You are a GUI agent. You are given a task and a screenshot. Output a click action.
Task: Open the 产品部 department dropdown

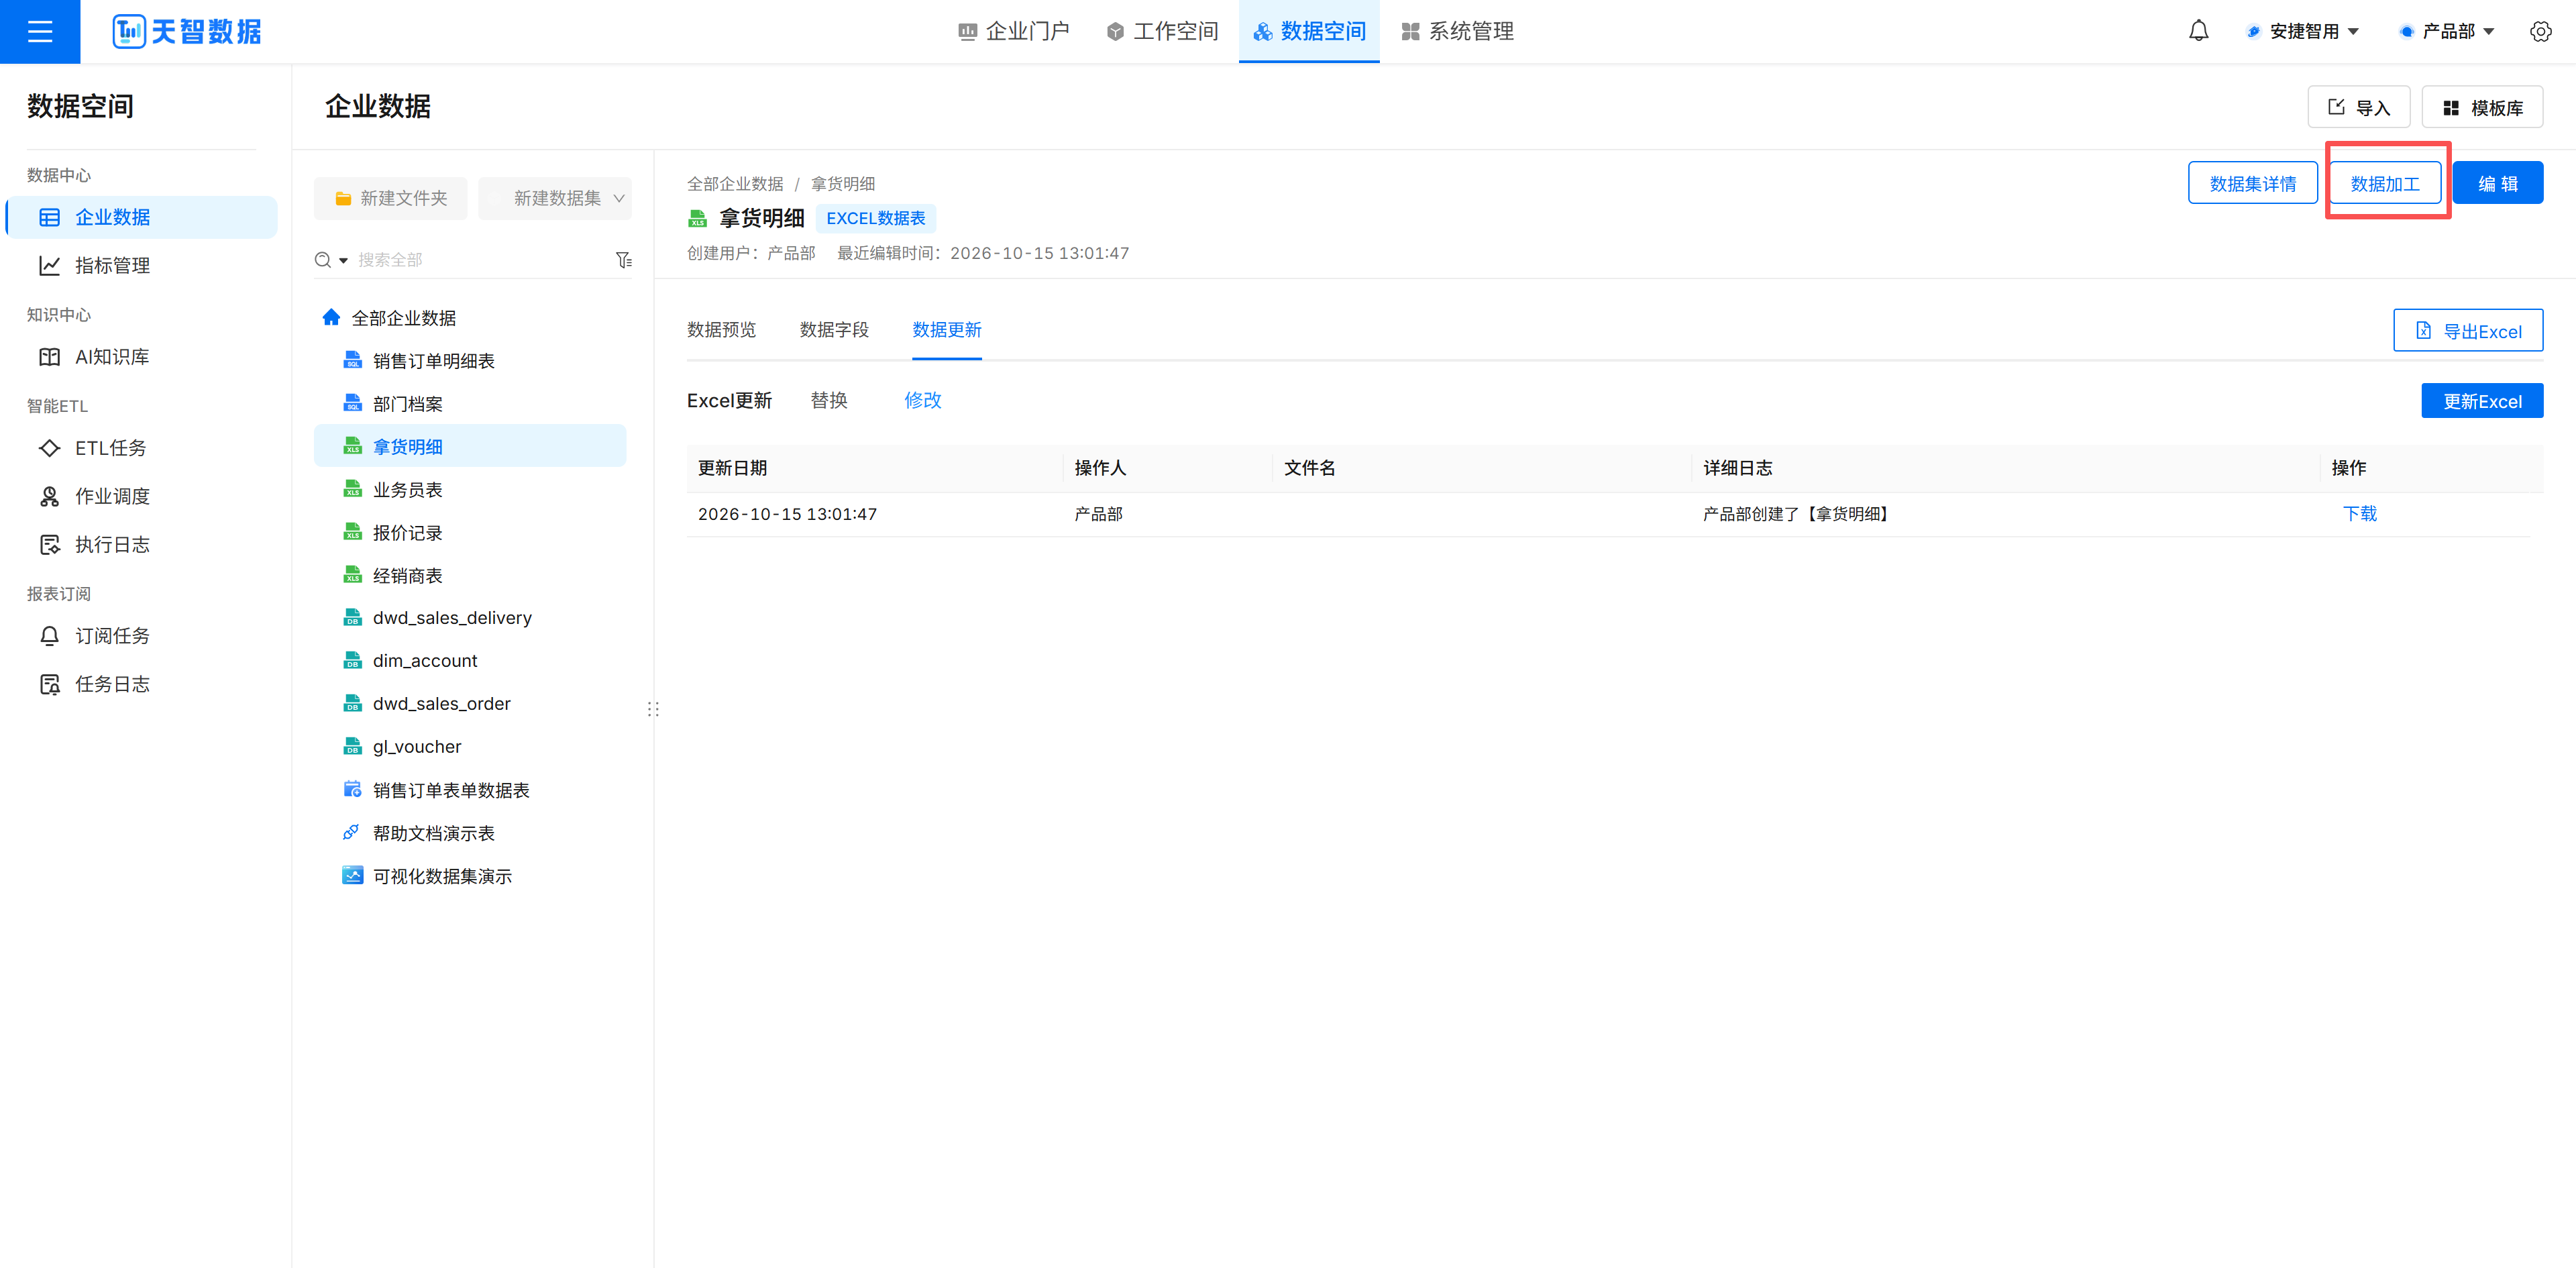(x=2446, y=31)
